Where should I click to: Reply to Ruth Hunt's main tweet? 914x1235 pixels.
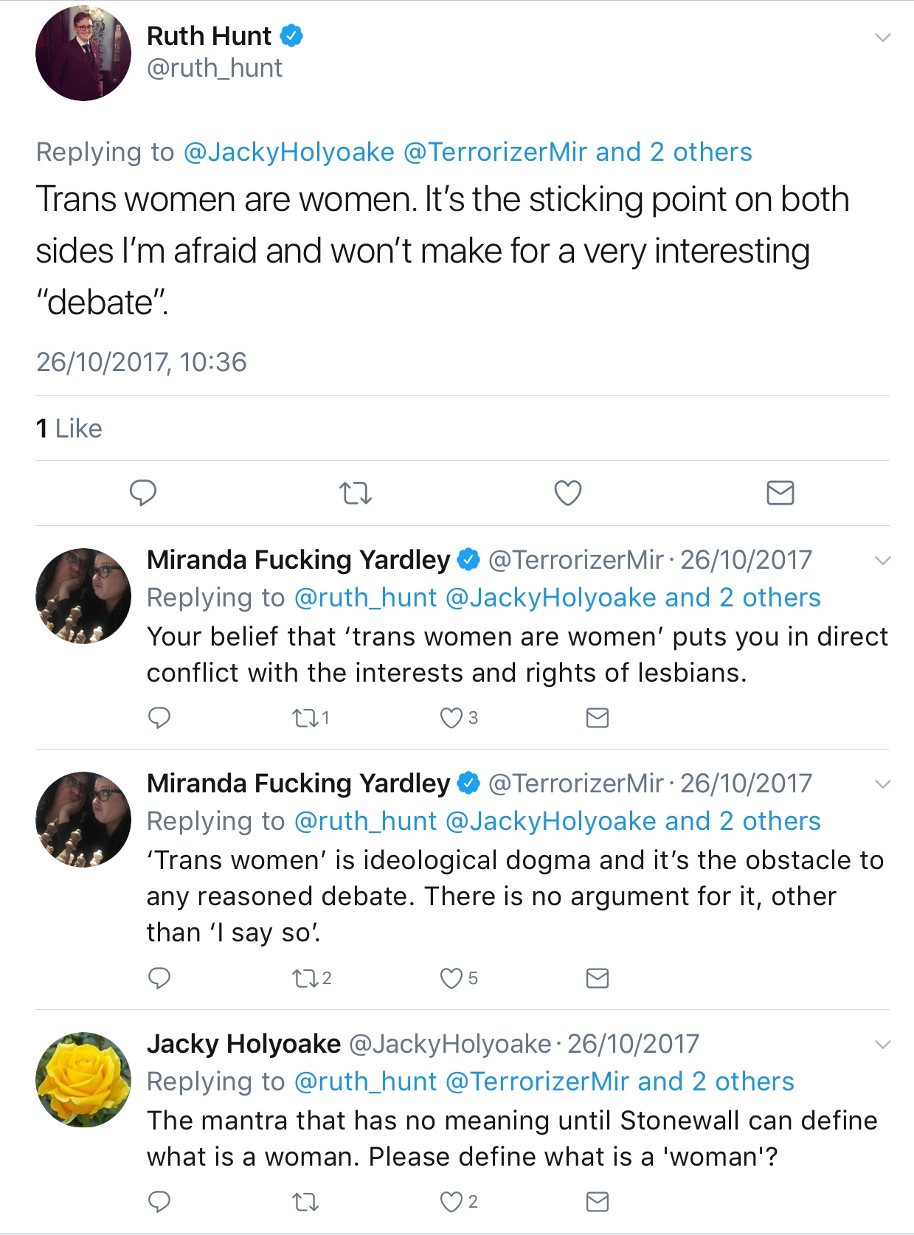click(143, 492)
